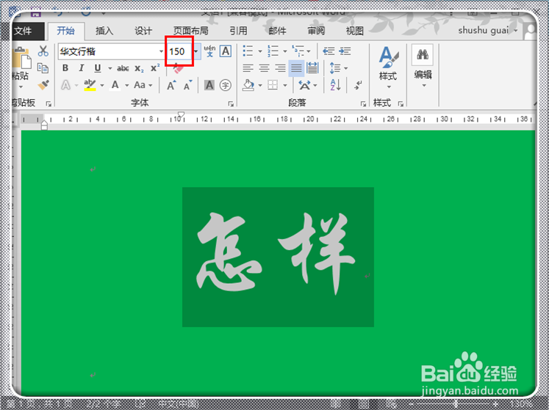Click the Copy icon
This screenshot has width=549, height=410.
click(x=43, y=67)
